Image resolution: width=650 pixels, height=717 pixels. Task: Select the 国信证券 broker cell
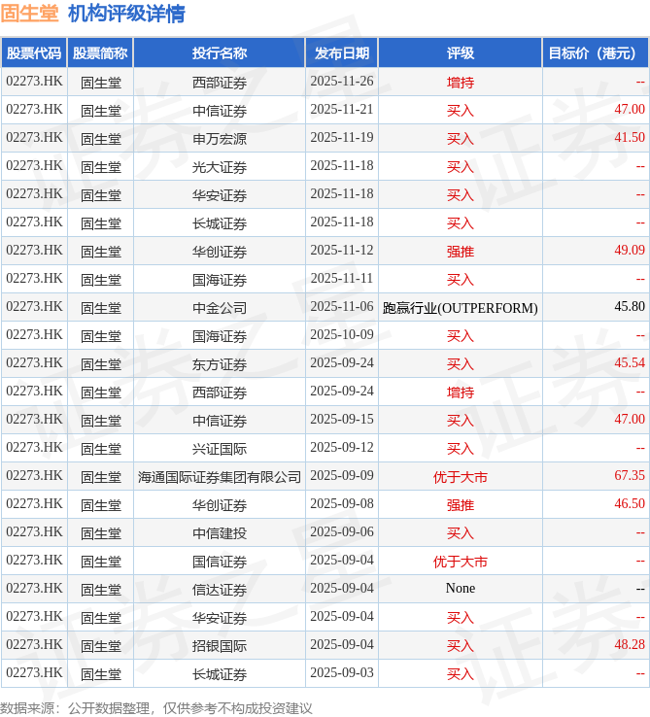point(220,562)
